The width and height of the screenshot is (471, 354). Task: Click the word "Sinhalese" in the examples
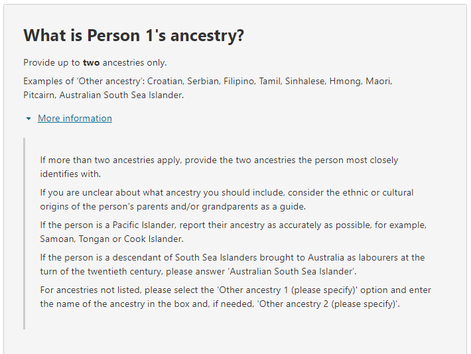305,81
